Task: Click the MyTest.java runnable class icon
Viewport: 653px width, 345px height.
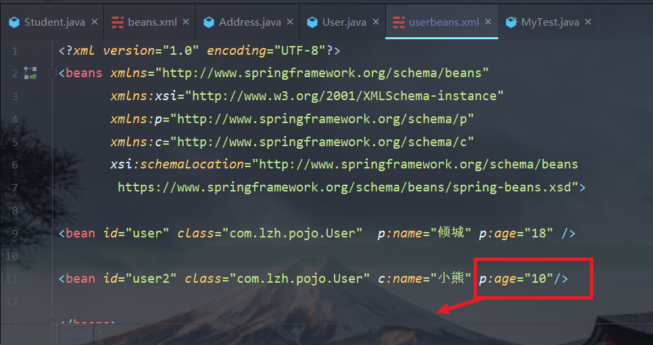Action: point(511,22)
